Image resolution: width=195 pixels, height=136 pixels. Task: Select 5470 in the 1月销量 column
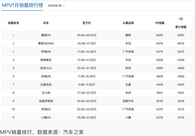click(159, 52)
